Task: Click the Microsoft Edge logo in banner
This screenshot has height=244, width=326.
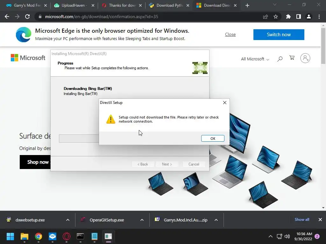Action: (24, 34)
